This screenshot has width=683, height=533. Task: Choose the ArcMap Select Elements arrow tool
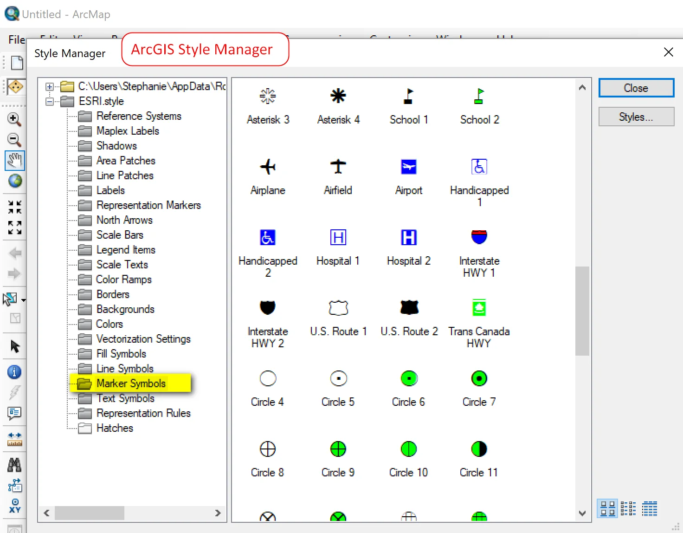coord(14,346)
